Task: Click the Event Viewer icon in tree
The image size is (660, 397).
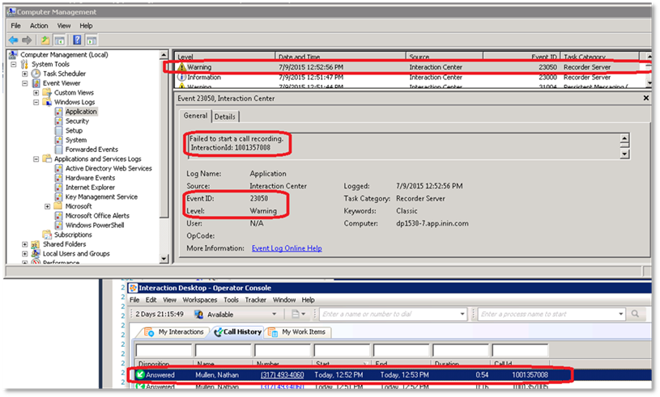Action: tap(36, 83)
